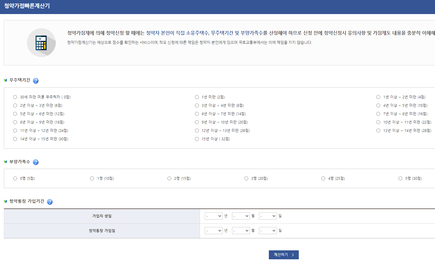The height and width of the screenshot is (262, 435).
Task: Open the 가입자 생일 month dropdown
Action: click(x=241, y=216)
